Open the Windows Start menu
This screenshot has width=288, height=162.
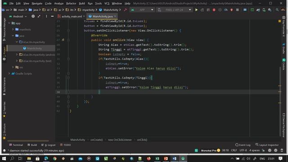coord(4,158)
